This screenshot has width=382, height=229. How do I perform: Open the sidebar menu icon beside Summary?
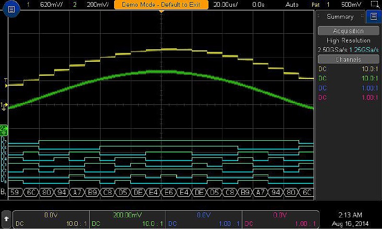tap(374, 17)
